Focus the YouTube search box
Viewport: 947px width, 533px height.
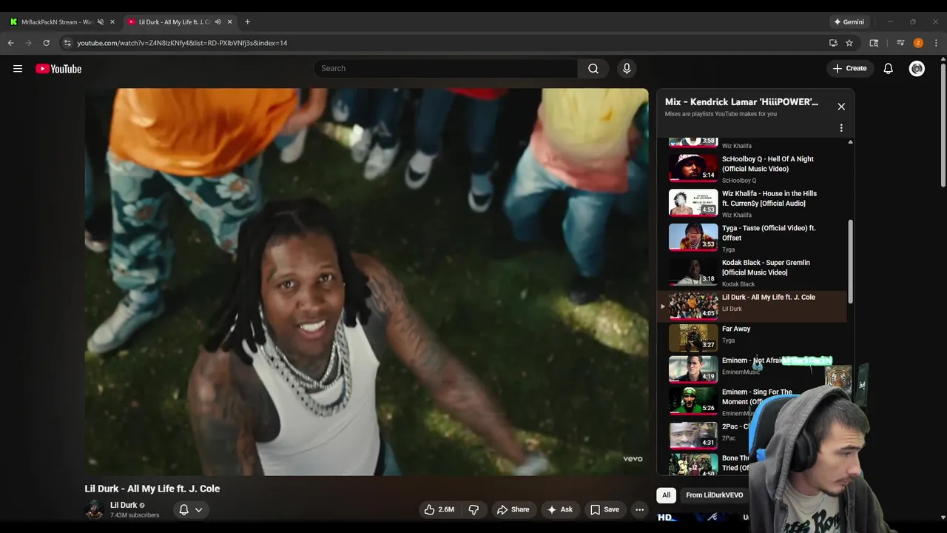[x=445, y=69]
